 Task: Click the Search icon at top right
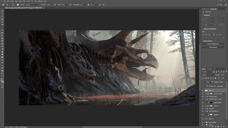tap(218, 5)
